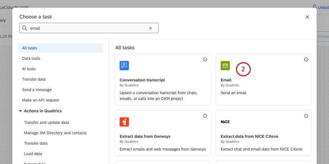Choose the Extract data from Genesys title
The image size is (329, 164).
[145, 136]
